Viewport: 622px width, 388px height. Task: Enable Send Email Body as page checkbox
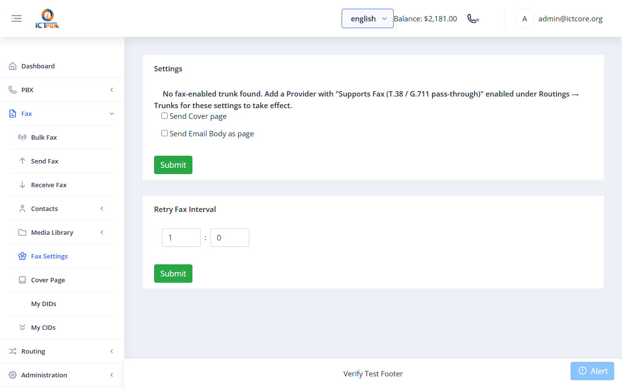pos(164,133)
